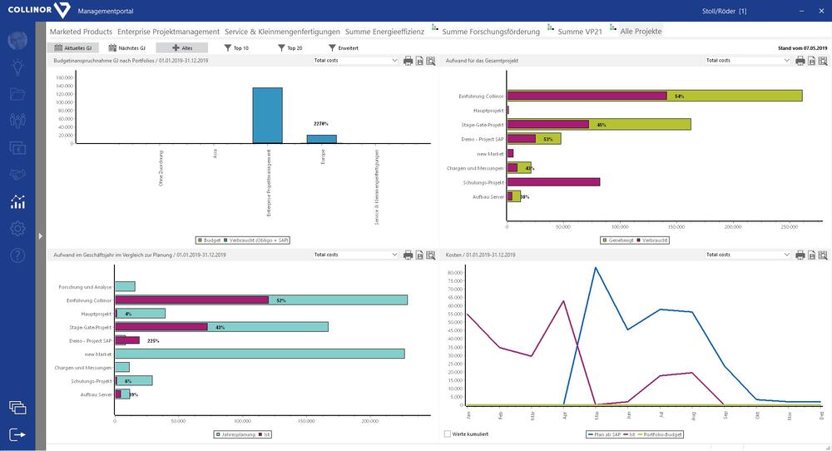Open the folder icon in left sidebar
The image size is (832, 451).
(17, 94)
